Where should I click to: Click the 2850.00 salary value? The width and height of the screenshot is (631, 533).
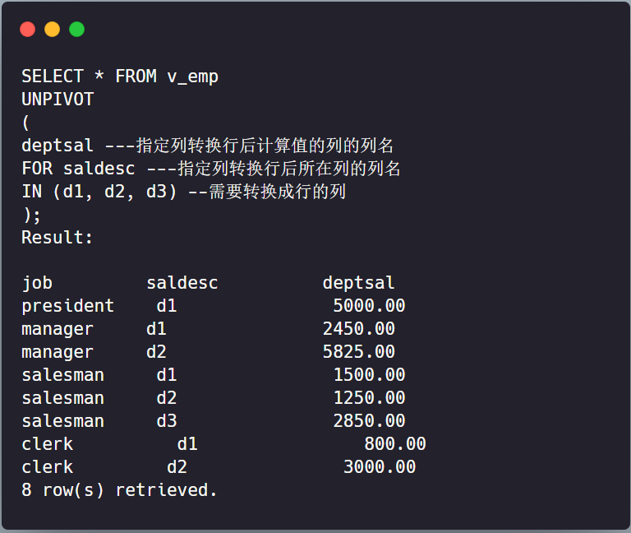(x=369, y=421)
